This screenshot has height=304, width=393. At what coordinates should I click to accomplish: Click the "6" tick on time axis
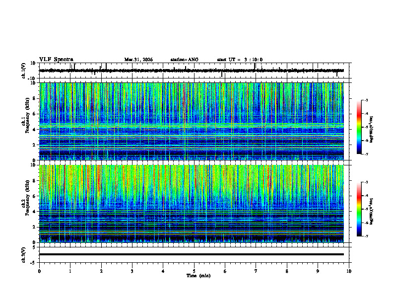(x=225, y=271)
